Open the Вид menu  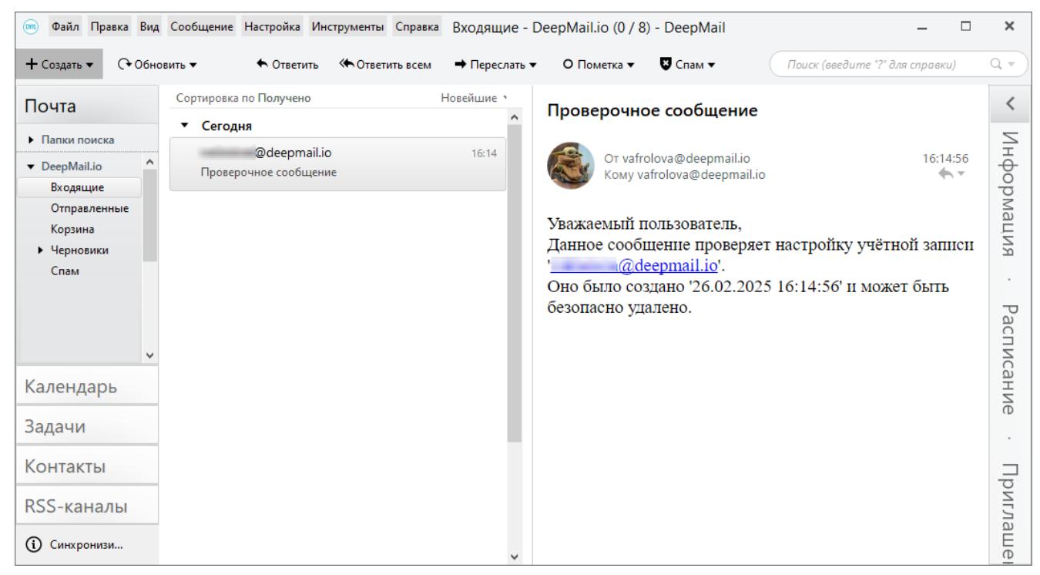pos(149,27)
